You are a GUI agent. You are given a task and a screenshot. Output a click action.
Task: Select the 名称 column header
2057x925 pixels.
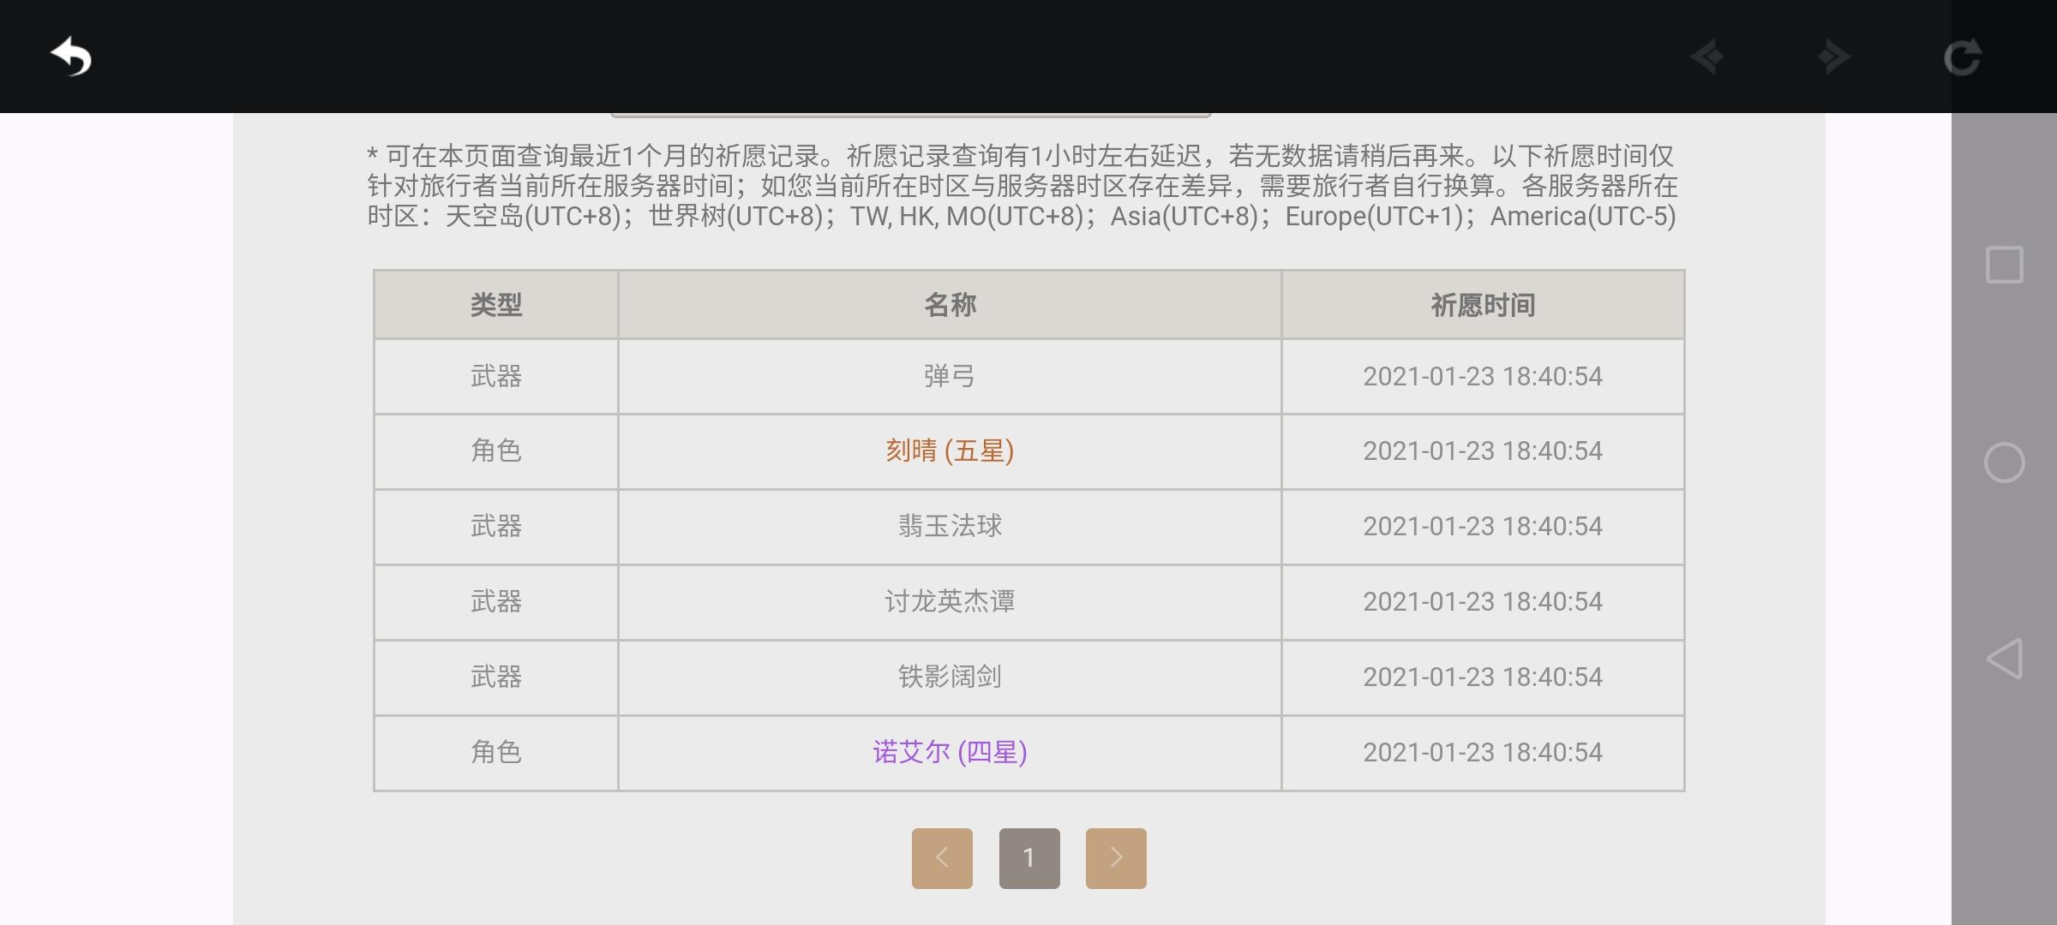coord(950,305)
